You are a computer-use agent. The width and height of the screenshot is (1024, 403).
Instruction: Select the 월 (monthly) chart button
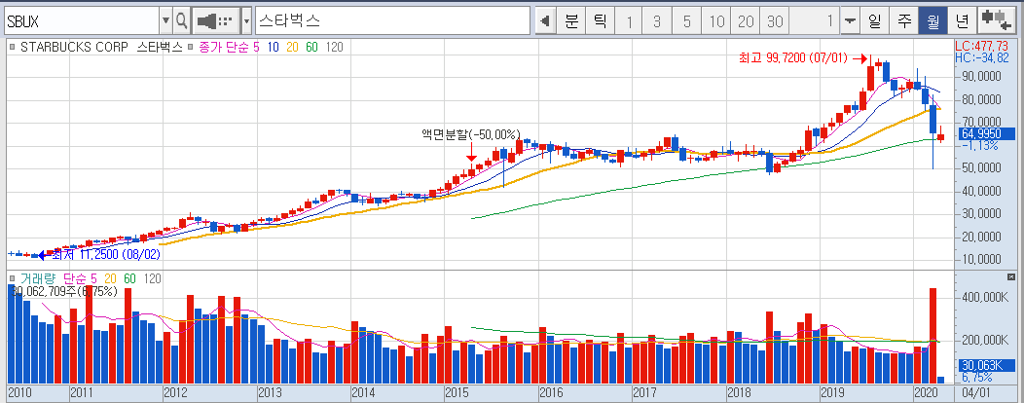click(933, 20)
